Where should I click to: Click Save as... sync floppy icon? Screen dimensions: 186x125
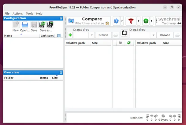coord(42,24)
